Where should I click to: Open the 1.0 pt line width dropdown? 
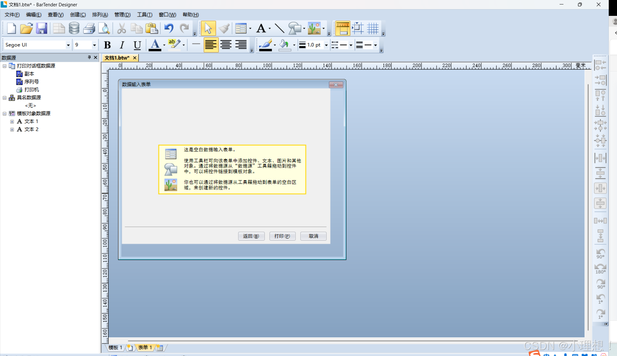click(x=326, y=45)
